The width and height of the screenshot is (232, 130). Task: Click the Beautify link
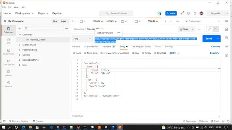pyautogui.click(x=214, y=53)
